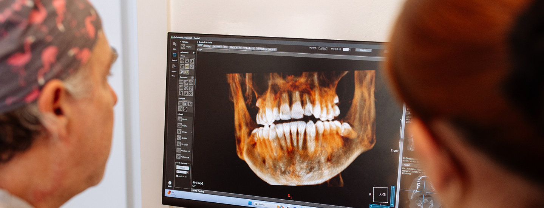Click the Search box on the taskbar
This screenshot has width=544, height=208.
click(269, 205)
